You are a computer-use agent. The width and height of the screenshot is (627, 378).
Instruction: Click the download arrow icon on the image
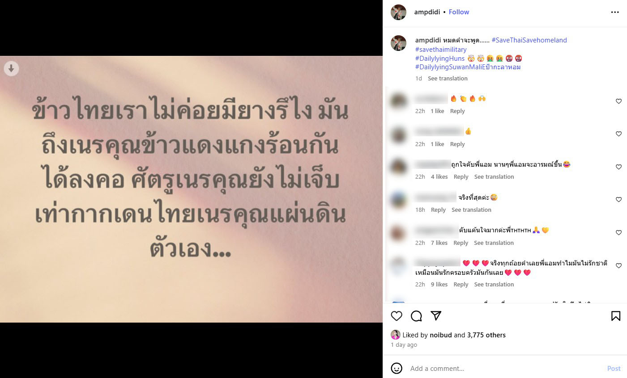click(x=11, y=68)
